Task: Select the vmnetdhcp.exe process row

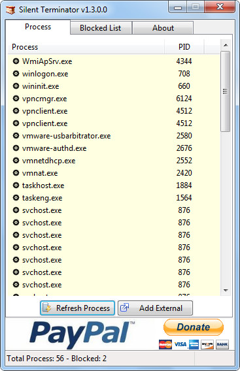Action: tap(114, 161)
